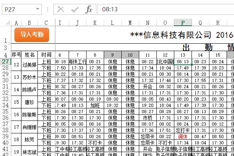This screenshot has width=234, height=156.
Task: Click the 时间 header cell
Action: click(46, 55)
